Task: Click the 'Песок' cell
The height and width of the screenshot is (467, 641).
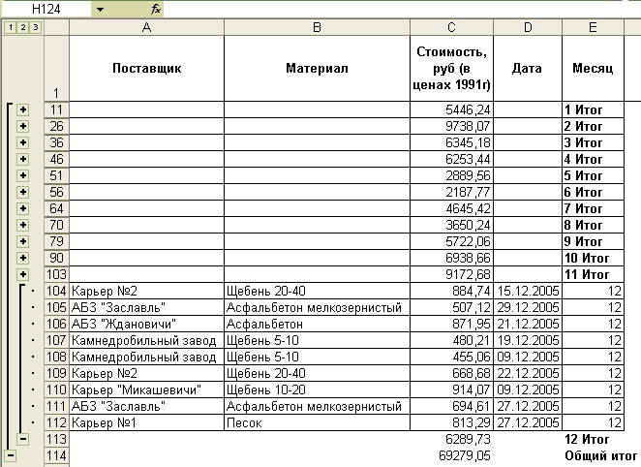Action: click(x=317, y=422)
